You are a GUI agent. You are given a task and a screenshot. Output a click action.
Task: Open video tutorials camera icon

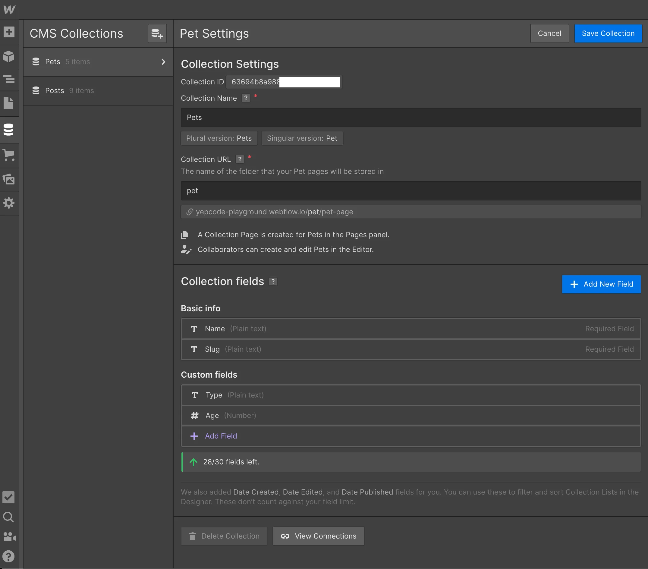click(x=9, y=537)
